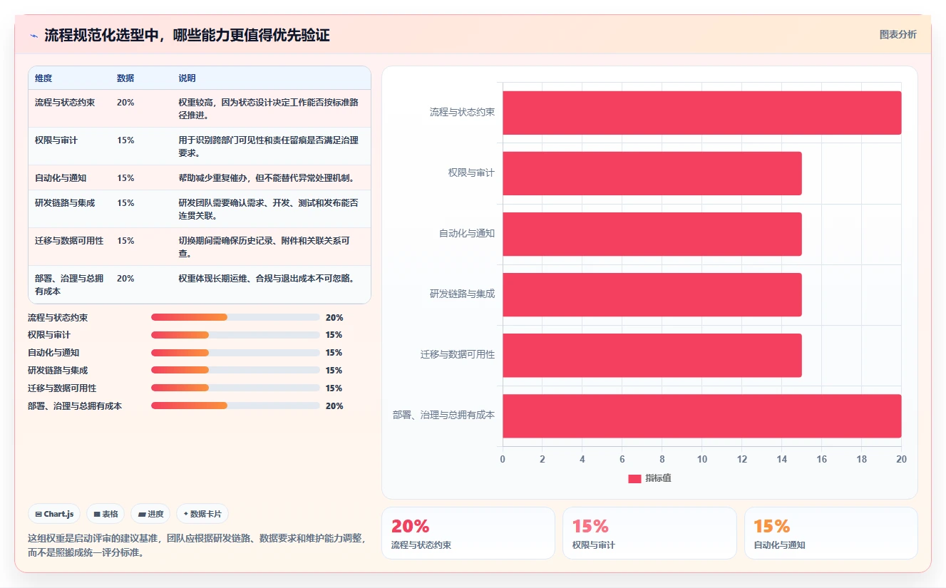The width and height of the screenshot is (946, 588).
Task: Click the 自动化与通知 chart bar
Action: point(652,234)
